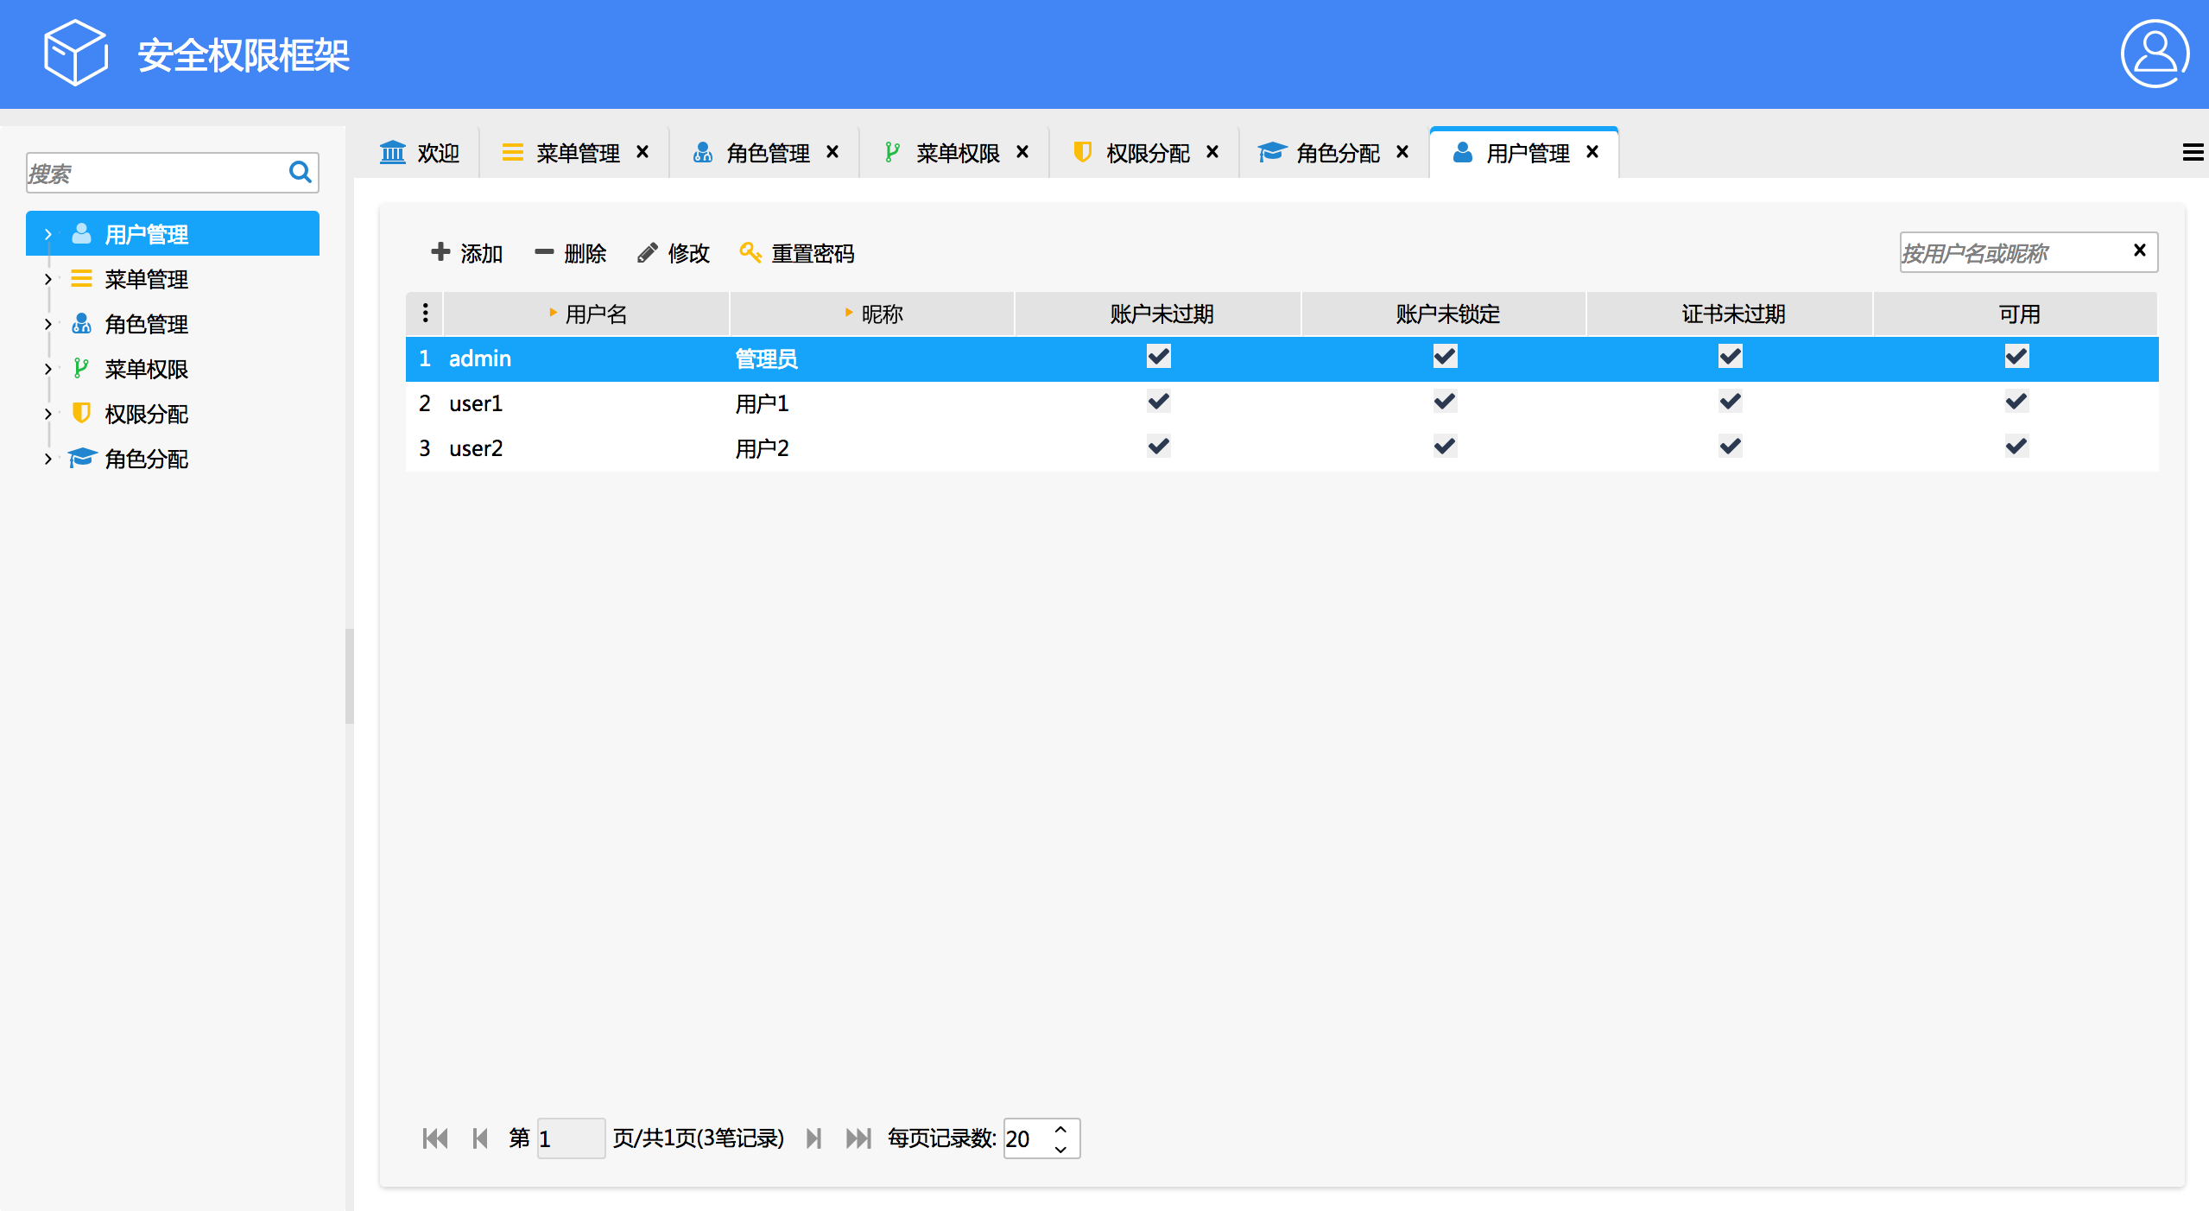Clear the username filter with X
This screenshot has width=2209, height=1211.
tap(2139, 250)
